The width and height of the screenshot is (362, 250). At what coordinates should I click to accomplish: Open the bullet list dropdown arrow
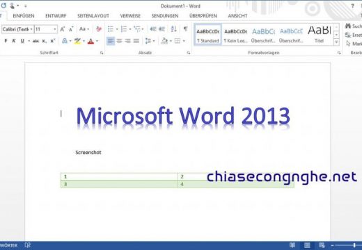tap(117, 29)
